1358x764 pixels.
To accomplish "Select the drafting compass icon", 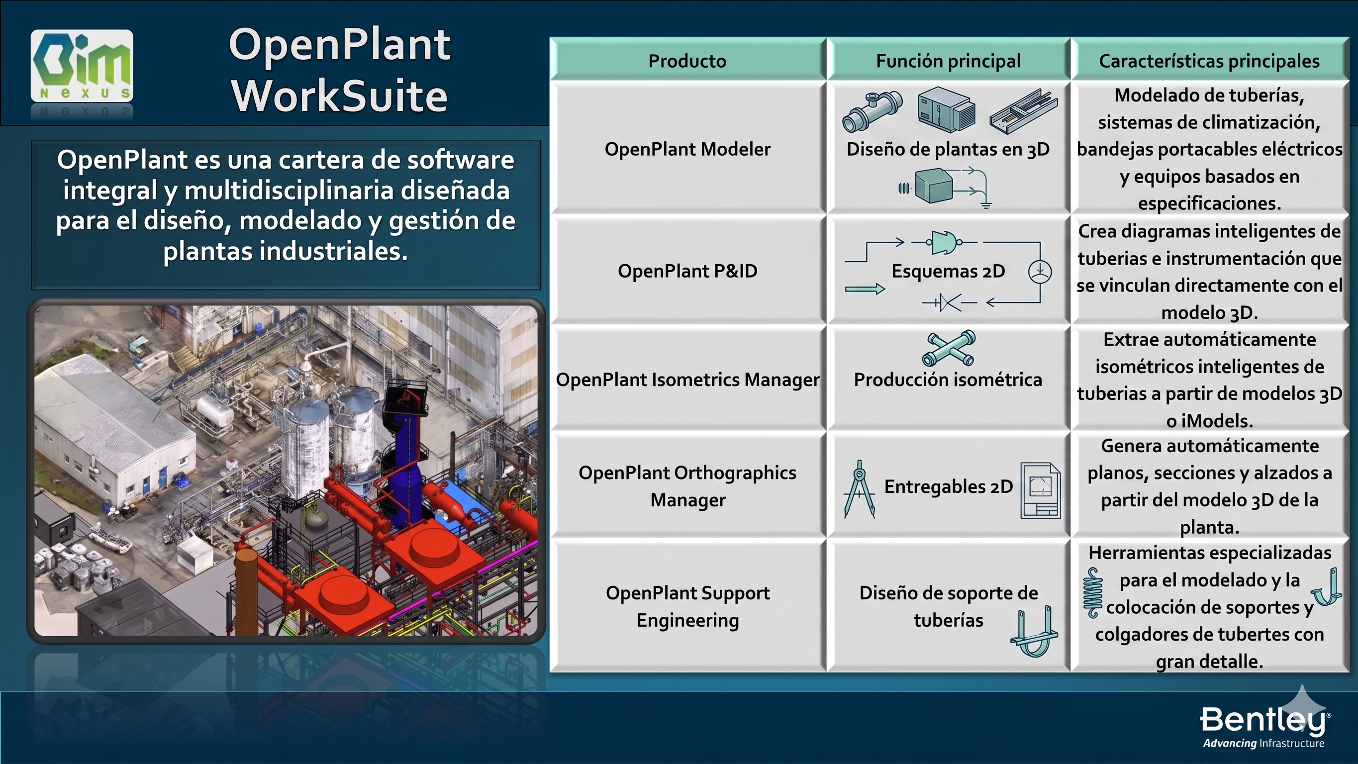I will (859, 489).
